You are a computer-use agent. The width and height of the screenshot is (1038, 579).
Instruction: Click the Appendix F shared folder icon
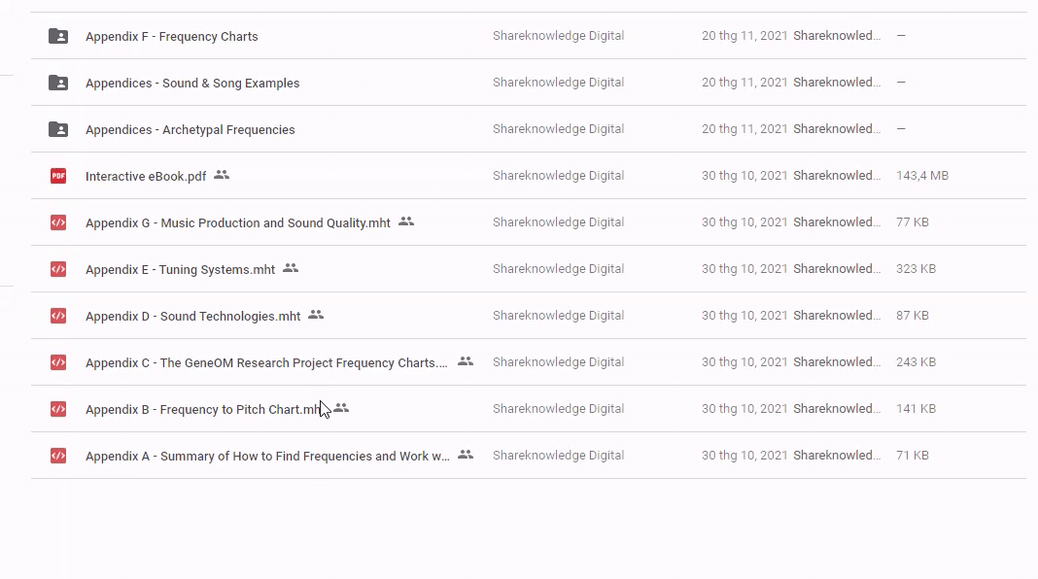pyautogui.click(x=58, y=36)
